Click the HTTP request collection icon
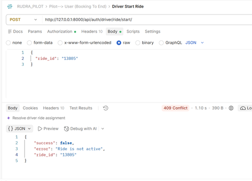 tap(10, 7)
